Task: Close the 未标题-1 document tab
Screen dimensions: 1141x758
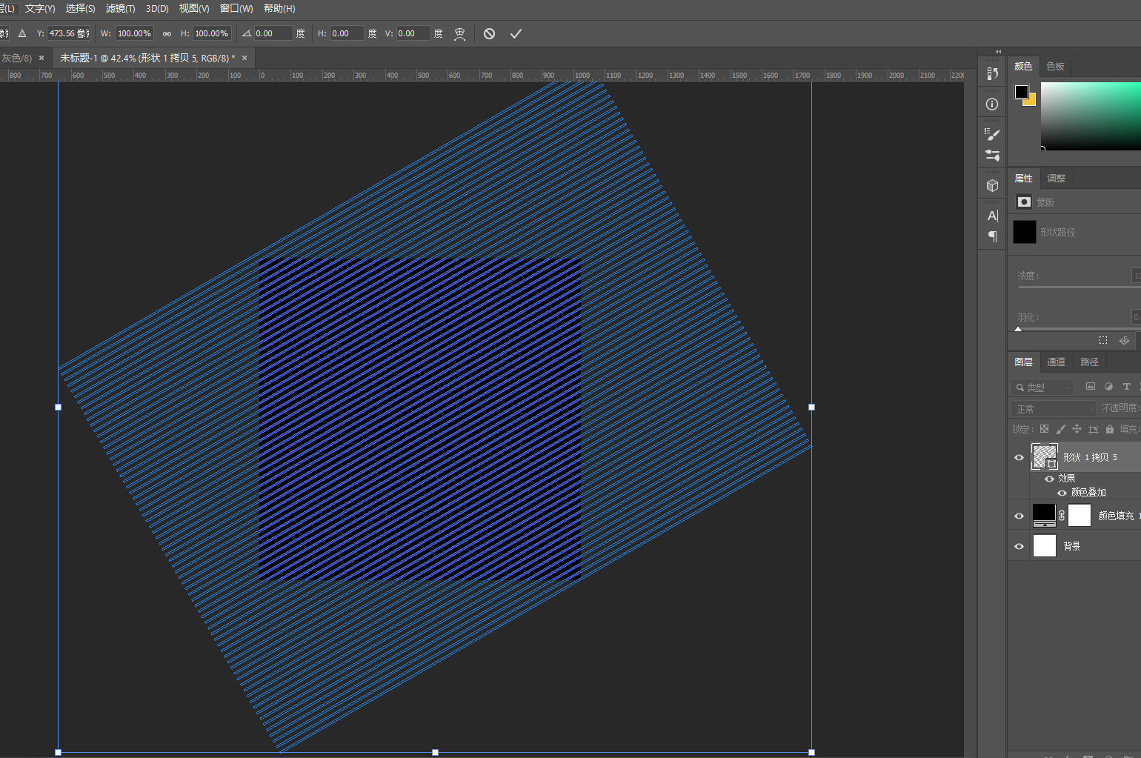Action: 245,58
